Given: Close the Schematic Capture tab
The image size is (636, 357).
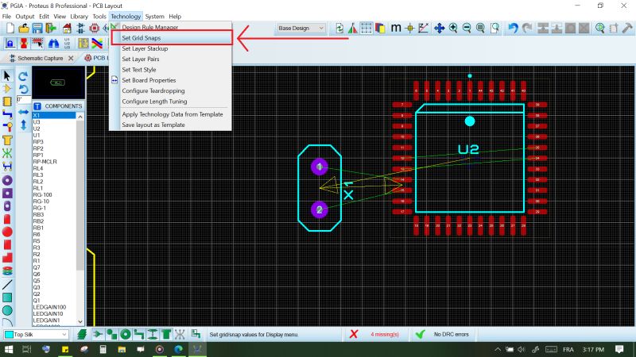Looking at the screenshot, I should tap(71, 58).
